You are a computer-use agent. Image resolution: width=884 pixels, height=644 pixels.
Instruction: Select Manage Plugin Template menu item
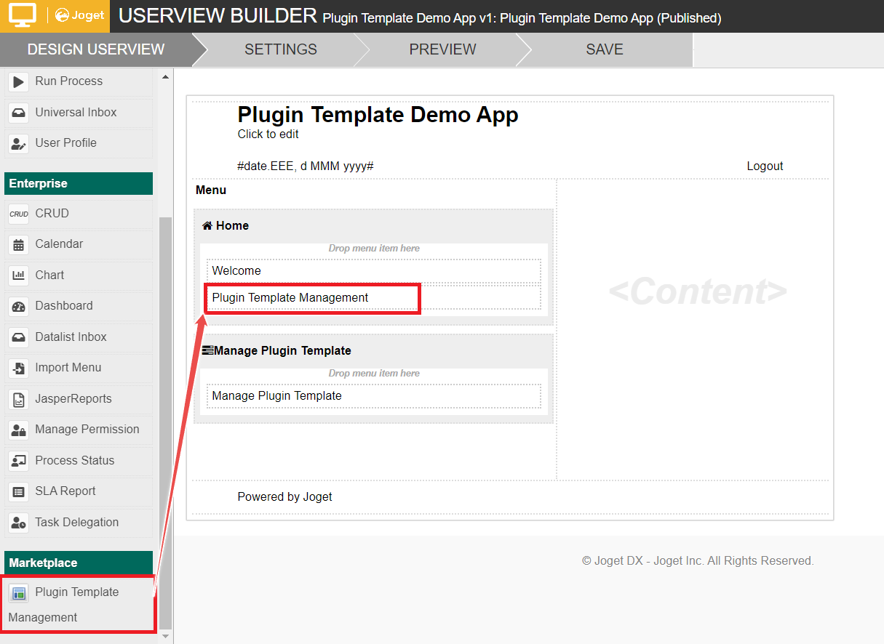pos(374,396)
